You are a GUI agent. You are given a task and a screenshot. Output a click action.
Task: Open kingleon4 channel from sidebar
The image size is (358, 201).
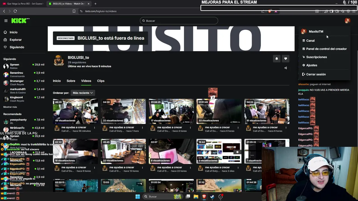pos(24,99)
